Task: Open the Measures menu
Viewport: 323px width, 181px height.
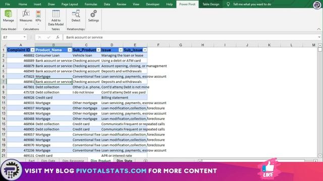Action: click(x=26, y=17)
